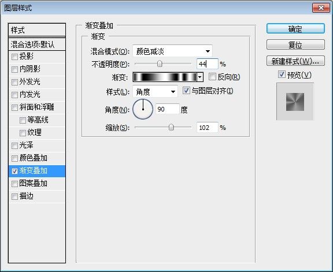Close the 图层样式 dialog
Image resolution: width=333 pixels, height=272 pixels.
pyautogui.click(x=321, y=8)
